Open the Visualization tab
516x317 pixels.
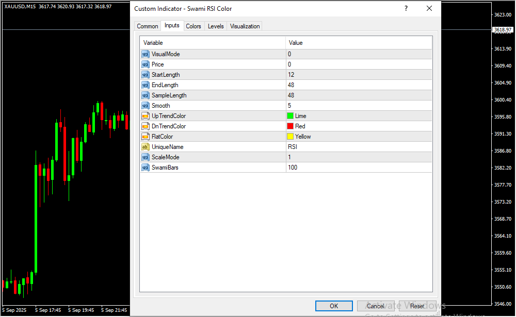(245, 26)
